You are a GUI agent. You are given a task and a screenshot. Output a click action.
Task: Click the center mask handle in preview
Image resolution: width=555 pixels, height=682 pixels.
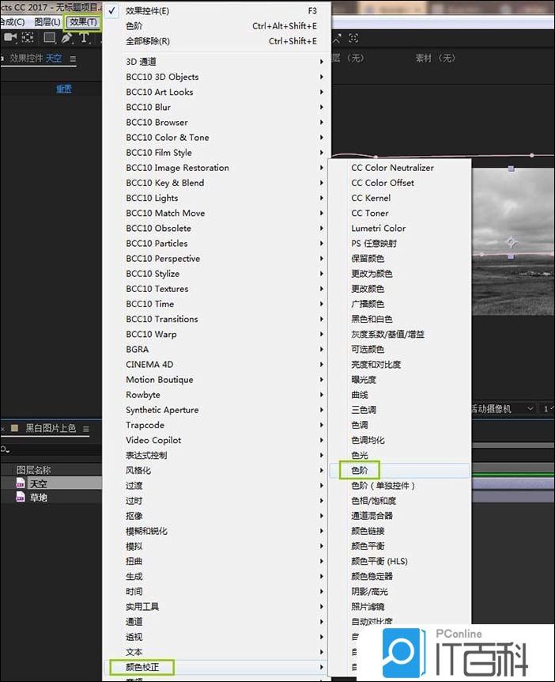pos(511,242)
